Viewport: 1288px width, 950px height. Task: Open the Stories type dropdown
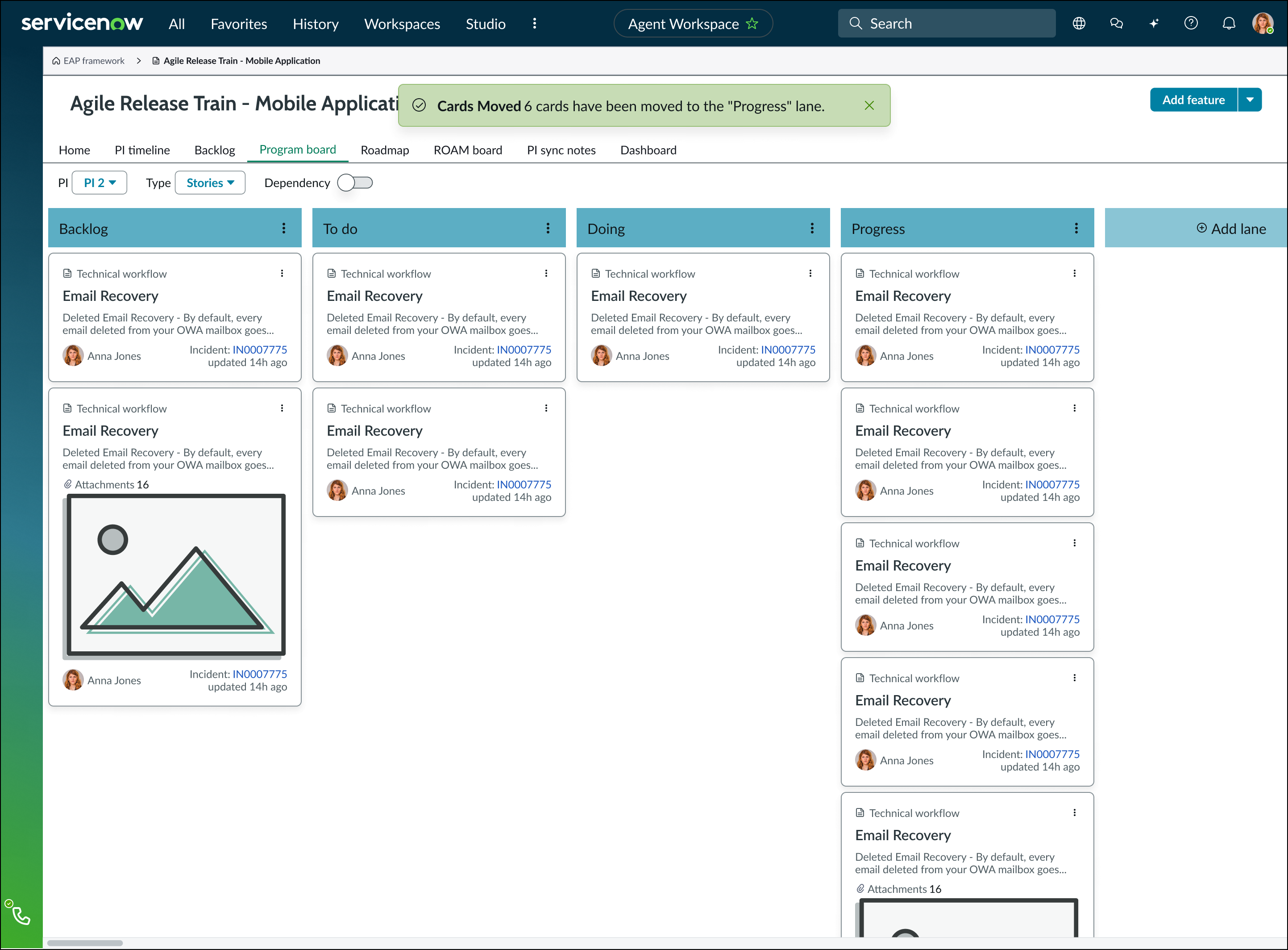point(210,183)
